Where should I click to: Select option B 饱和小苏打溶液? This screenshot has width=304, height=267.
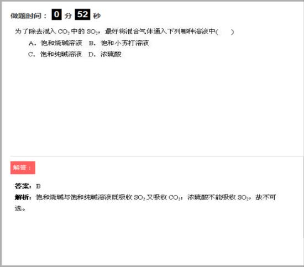click(119, 43)
